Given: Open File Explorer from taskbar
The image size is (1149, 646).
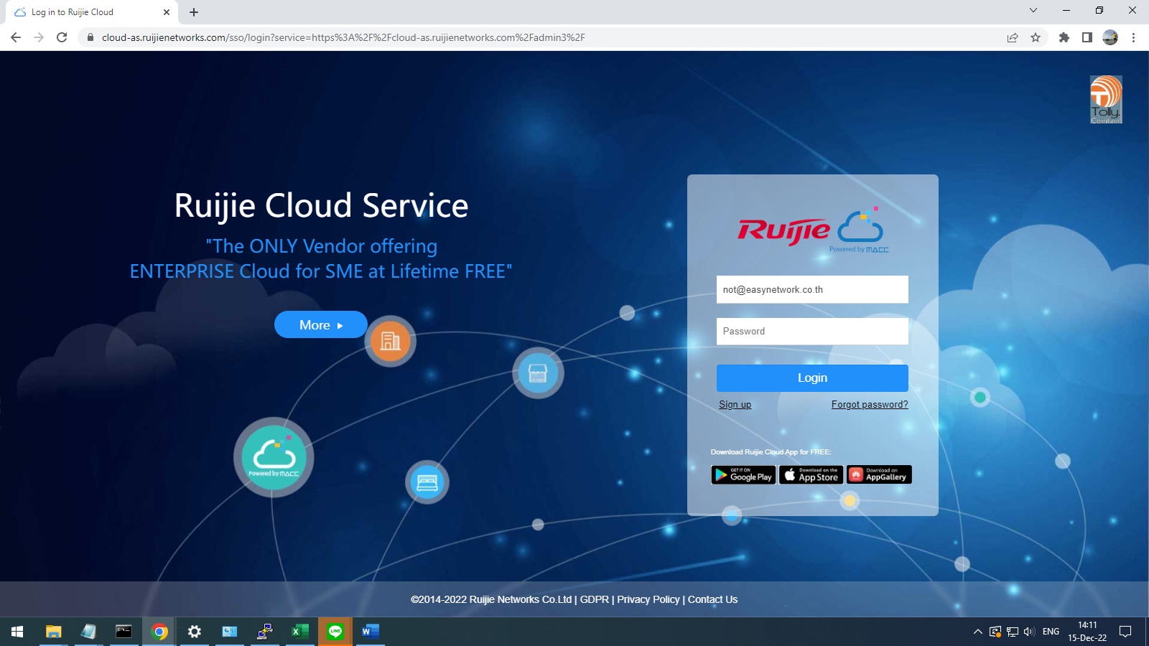Looking at the screenshot, I should click(x=53, y=632).
